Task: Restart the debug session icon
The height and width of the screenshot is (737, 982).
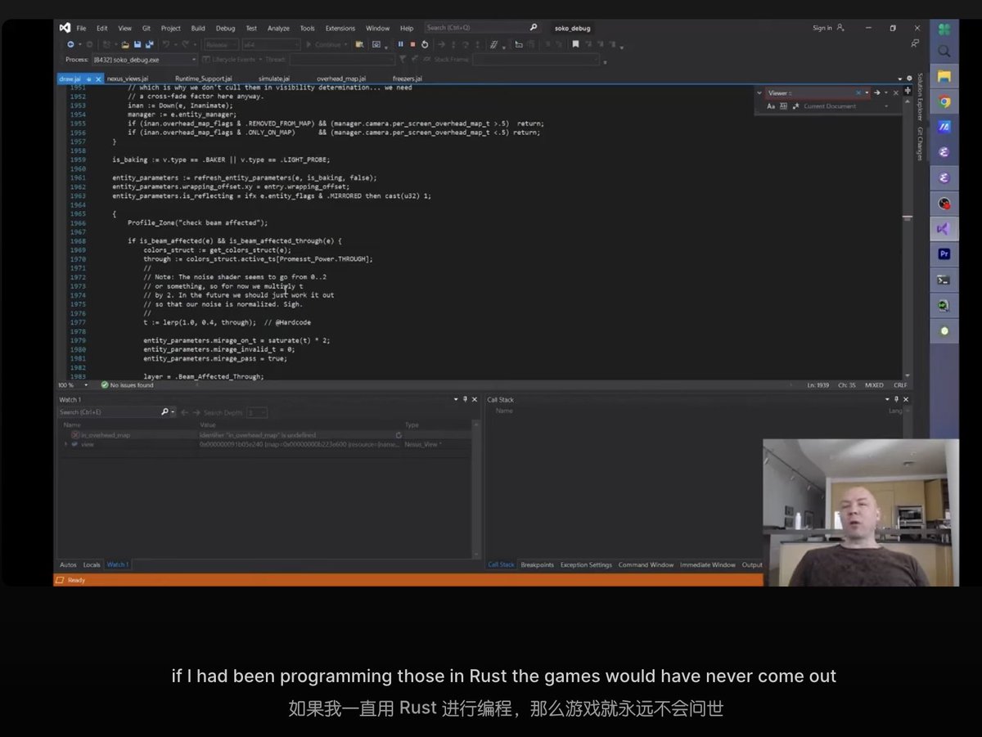Action: click(424, 44)
